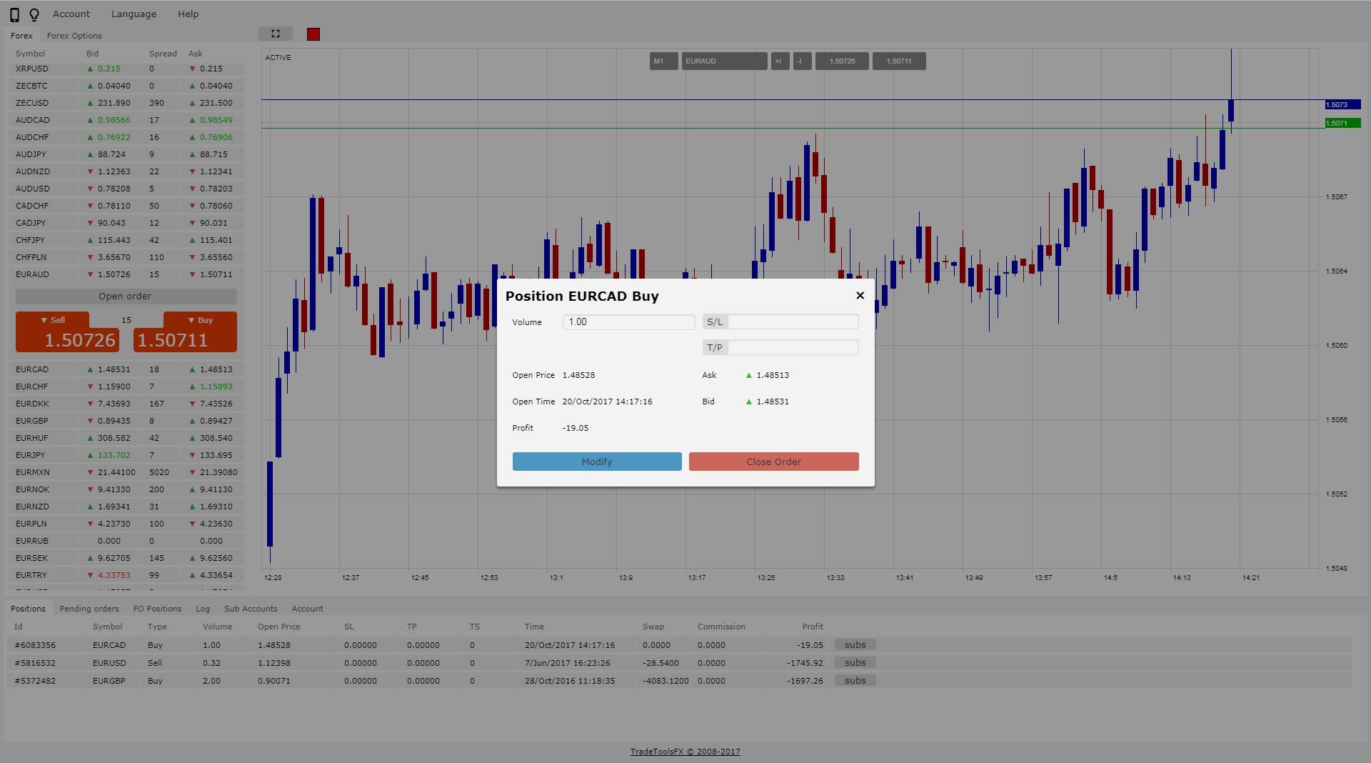Open the Help menu
The height and width of the screenshot is (763, 1371).
(188, 14)
